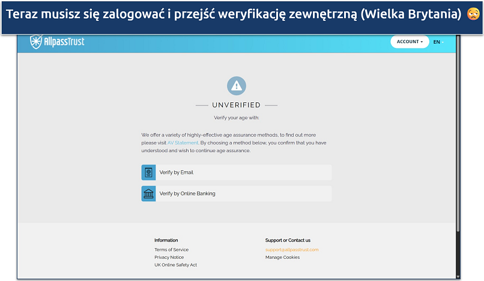Click the scrollbar down arrow
This screenshot has width=484, height=281.
pyautogui.click(x=458, y=276)
